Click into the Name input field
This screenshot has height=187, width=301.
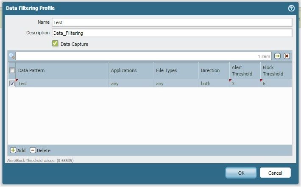[172, 22]
